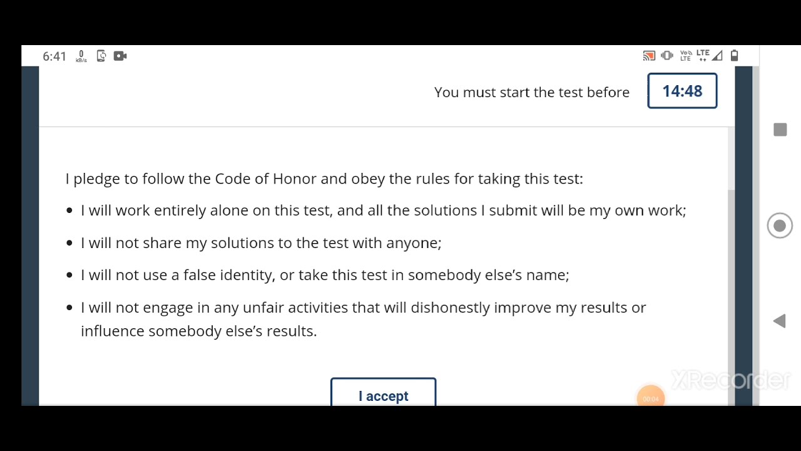This screenshot has width=801, height=451.
Task: Tap the Android back triangle button
Action: [x=779, y=321]
